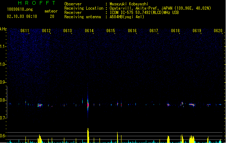Click the kHz axis unit label

(3, 29)
